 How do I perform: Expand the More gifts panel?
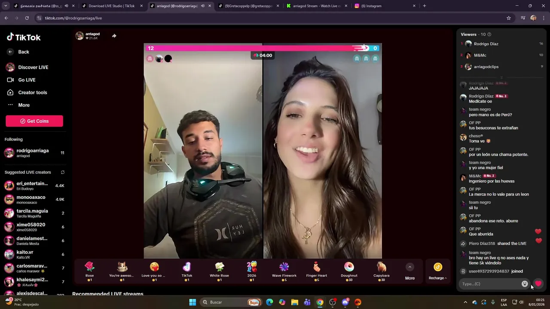click(410, 272)
